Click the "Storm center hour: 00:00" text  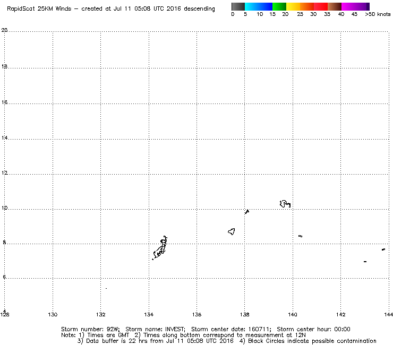click(313, 329)
